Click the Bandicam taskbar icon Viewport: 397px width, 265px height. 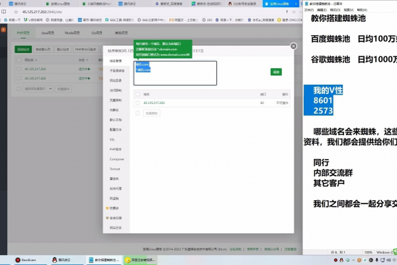click(26, 260)
